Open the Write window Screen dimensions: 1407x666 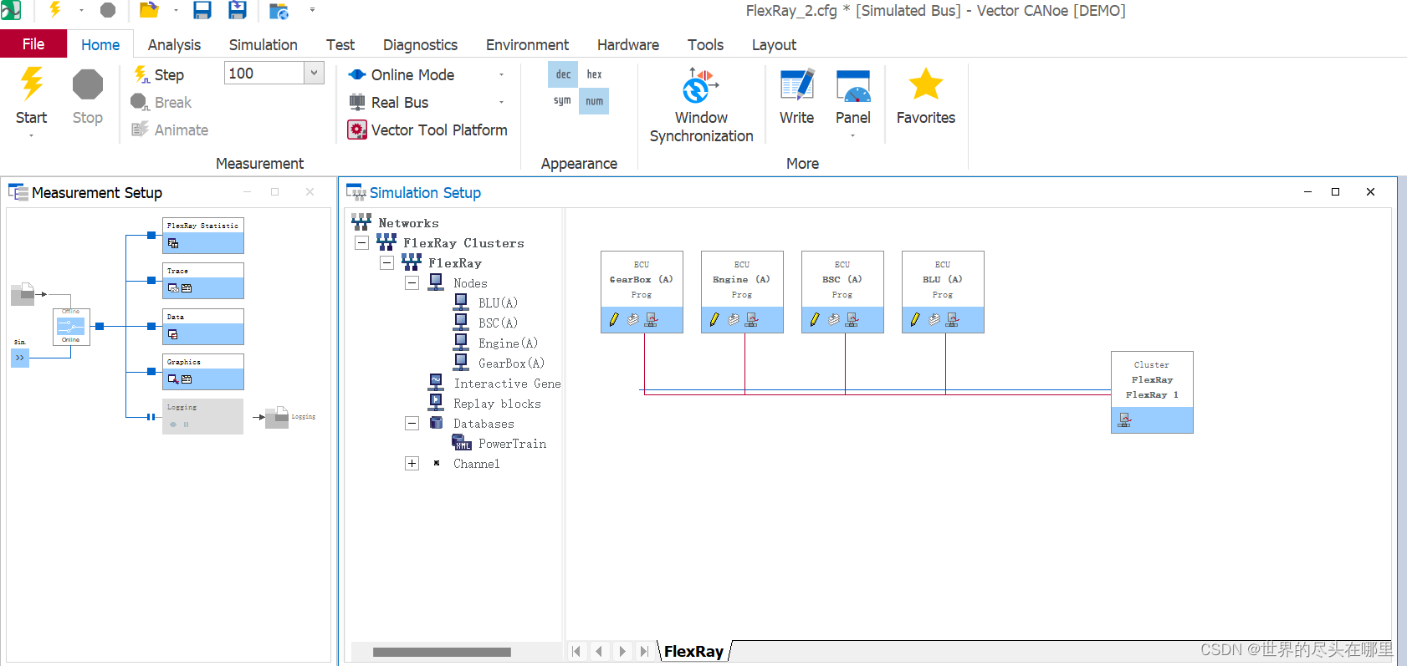pos(796,96)
